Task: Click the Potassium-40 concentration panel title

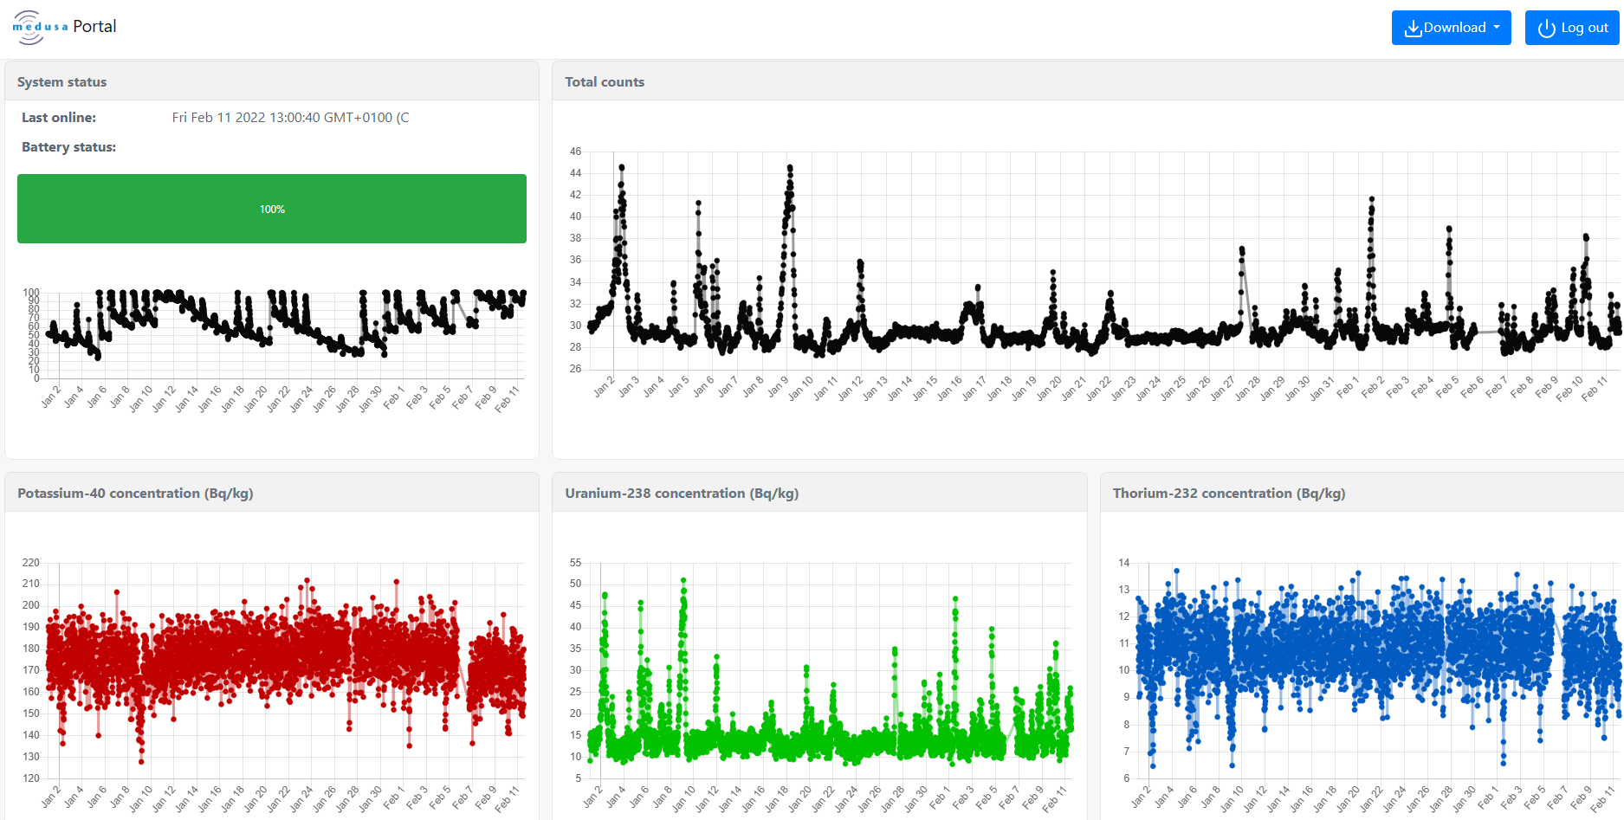Action: (135, 494)
